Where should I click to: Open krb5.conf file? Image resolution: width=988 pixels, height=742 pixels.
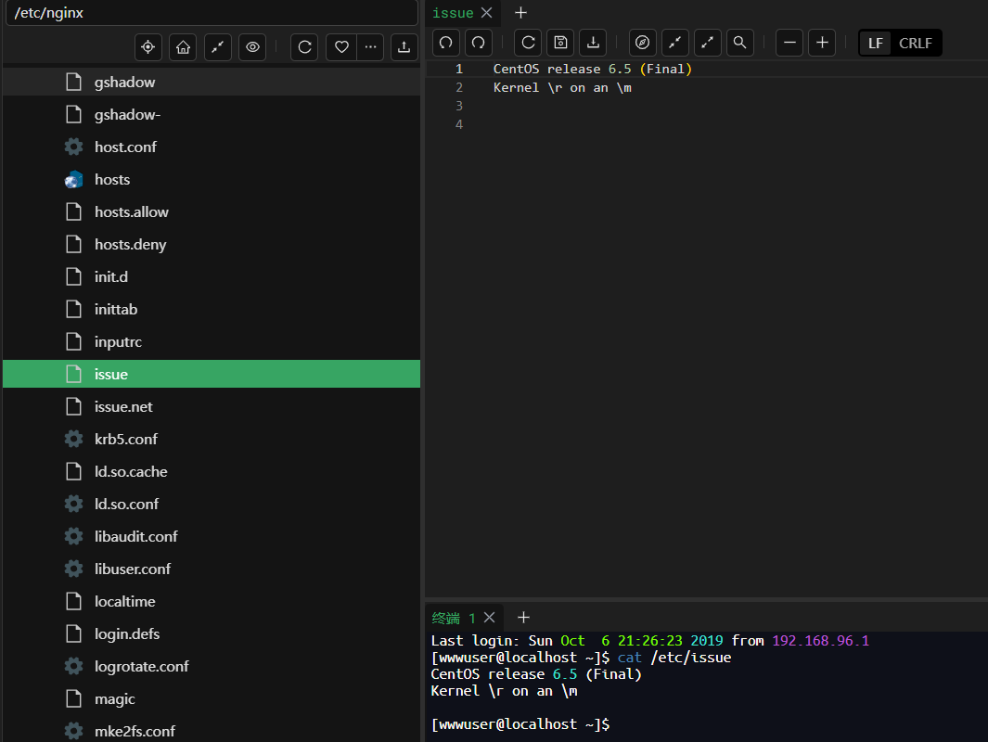(212, 439)
